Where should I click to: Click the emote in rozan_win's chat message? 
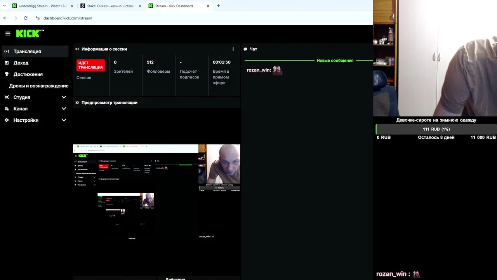(277, 70)
